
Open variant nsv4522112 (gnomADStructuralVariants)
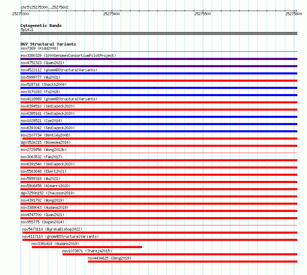59,70
